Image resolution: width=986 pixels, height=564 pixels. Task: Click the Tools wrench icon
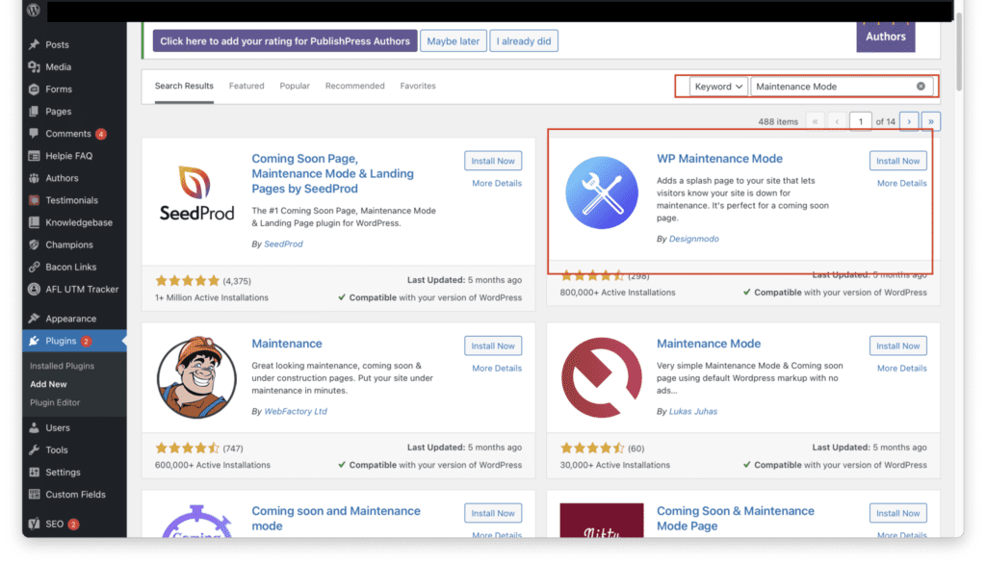[x=35, y=449]
